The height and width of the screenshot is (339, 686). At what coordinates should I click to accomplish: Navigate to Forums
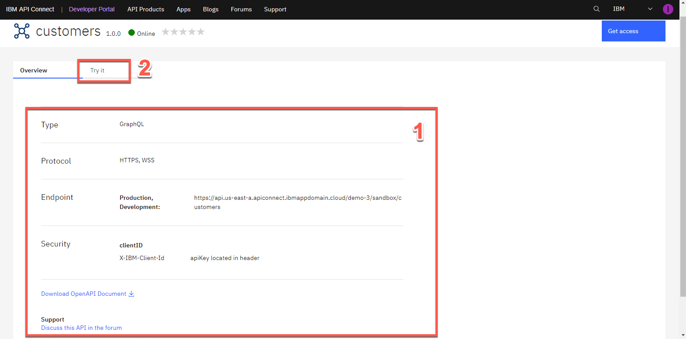[x=241, y=9]
